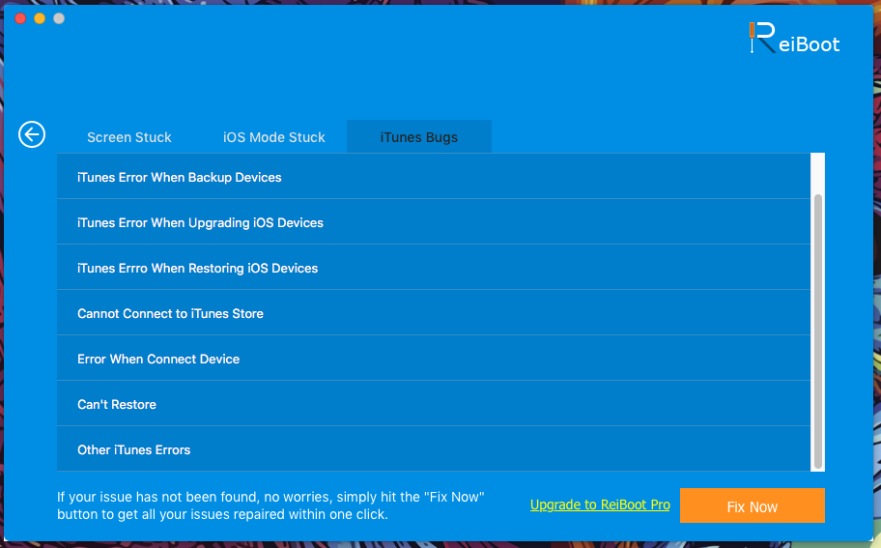Select Other iTunes Errors row
Viewport: 881px width, 548px height.
(x=433, y=449)
